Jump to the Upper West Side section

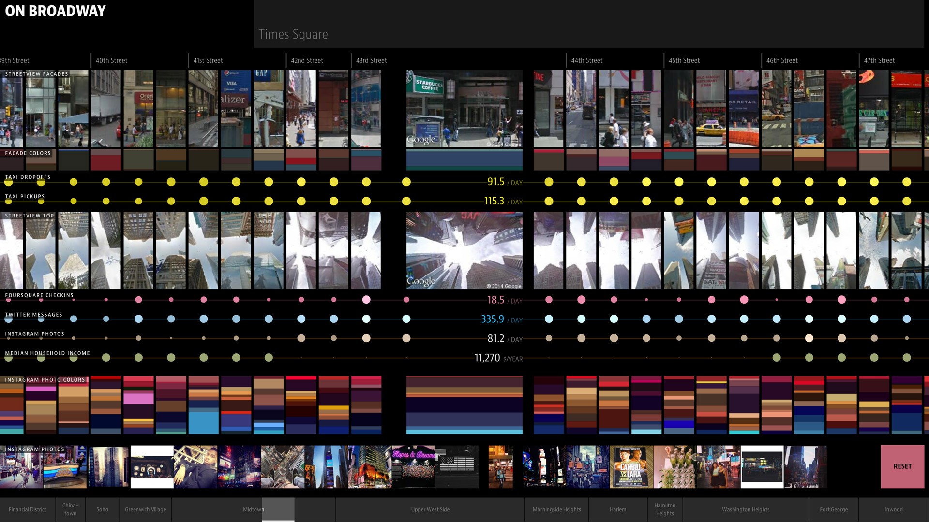pos(430,509)
